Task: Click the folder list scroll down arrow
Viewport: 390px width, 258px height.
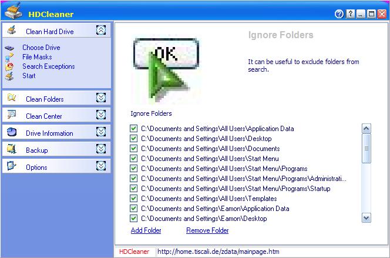Action: [367, 218]
